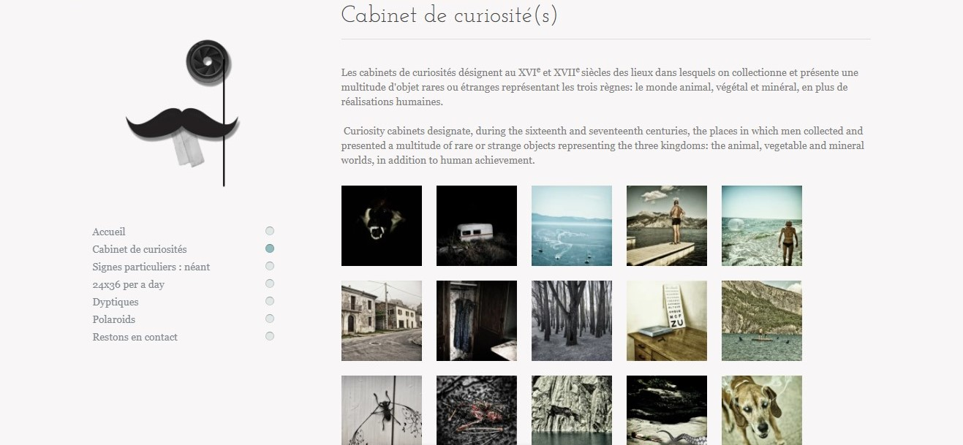
Task: Visit the Dyptiques section
Action: [115, 302]
